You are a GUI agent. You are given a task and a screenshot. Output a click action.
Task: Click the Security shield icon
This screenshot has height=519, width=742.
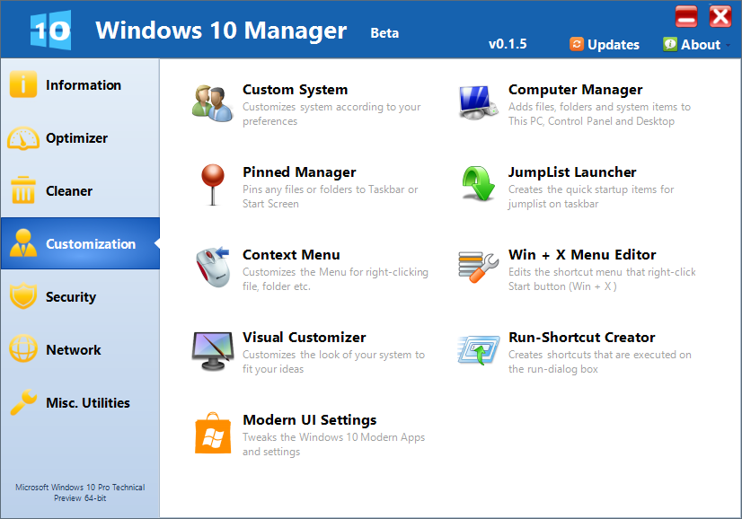22,296
